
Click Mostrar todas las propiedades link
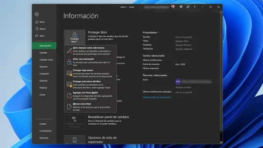(157, 97)
